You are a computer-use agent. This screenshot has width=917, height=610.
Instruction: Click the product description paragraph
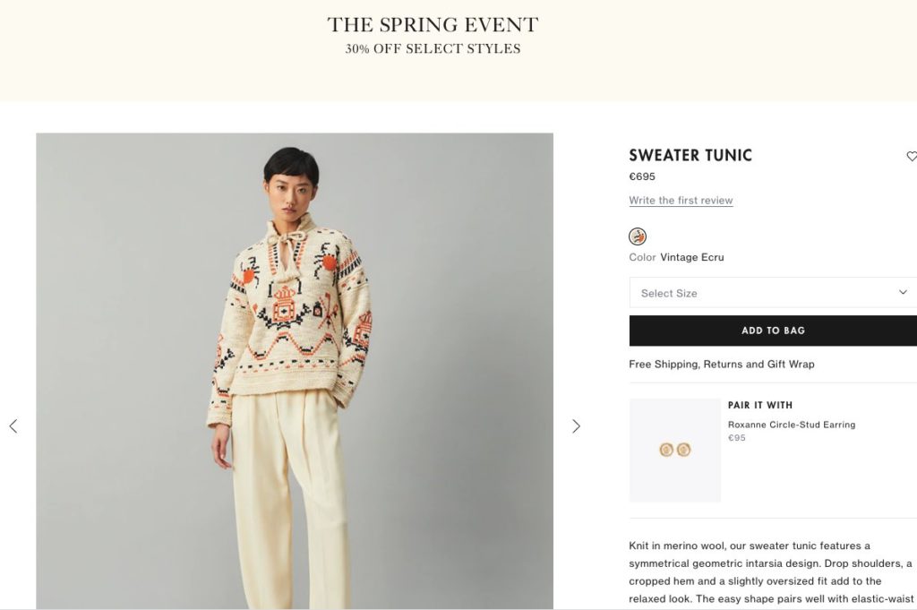point(772,572)
